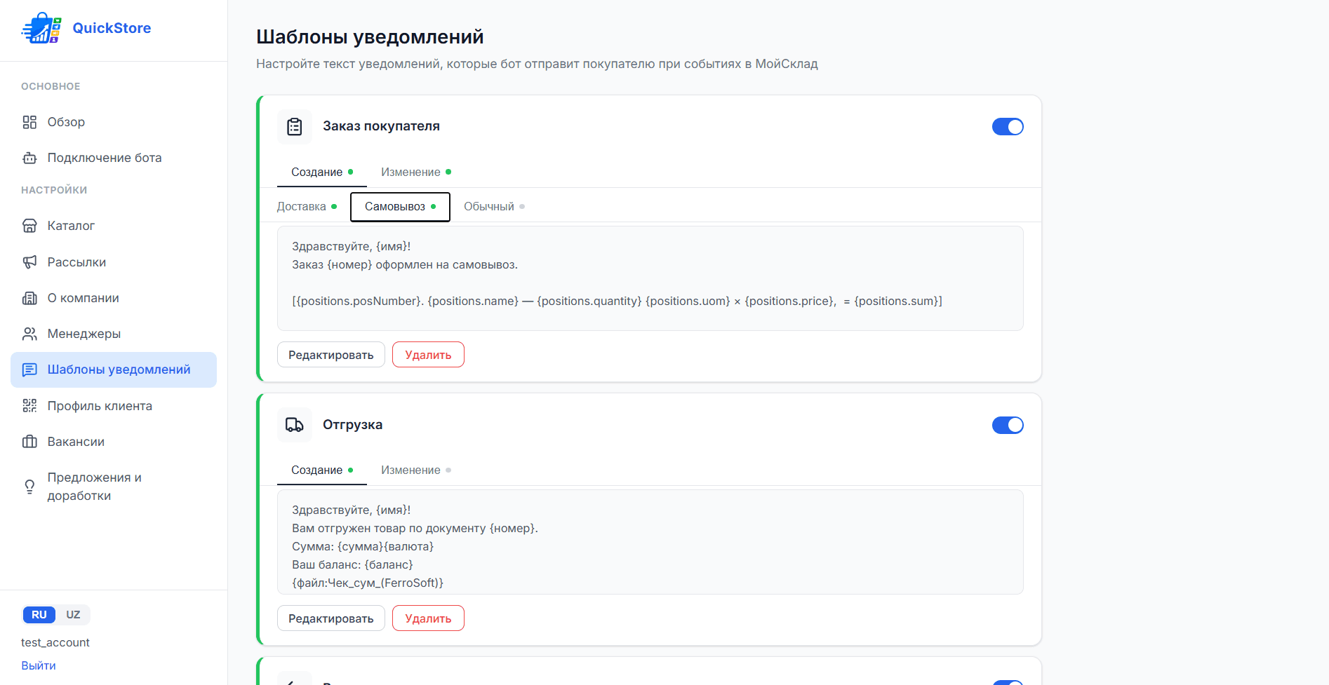The image size is (1329, 685).
Task: Click the Шаблоны уведомлений page heading
Action: point(370,36)
